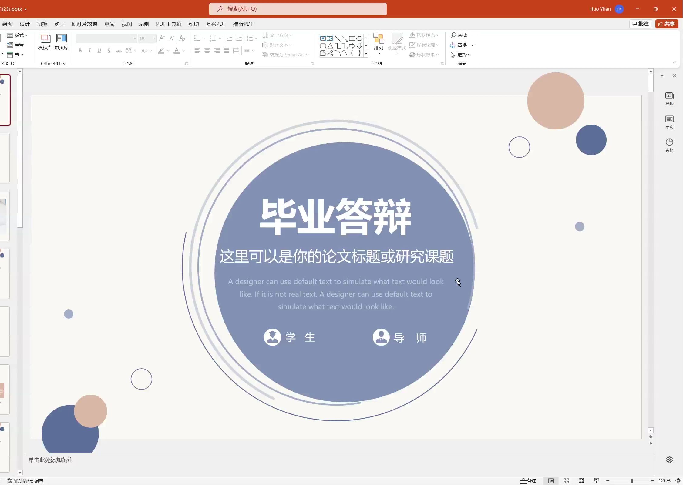This screenshot has width=683, height=485.
Task: Apply bold formatting to text
Action: coord(80,50)
